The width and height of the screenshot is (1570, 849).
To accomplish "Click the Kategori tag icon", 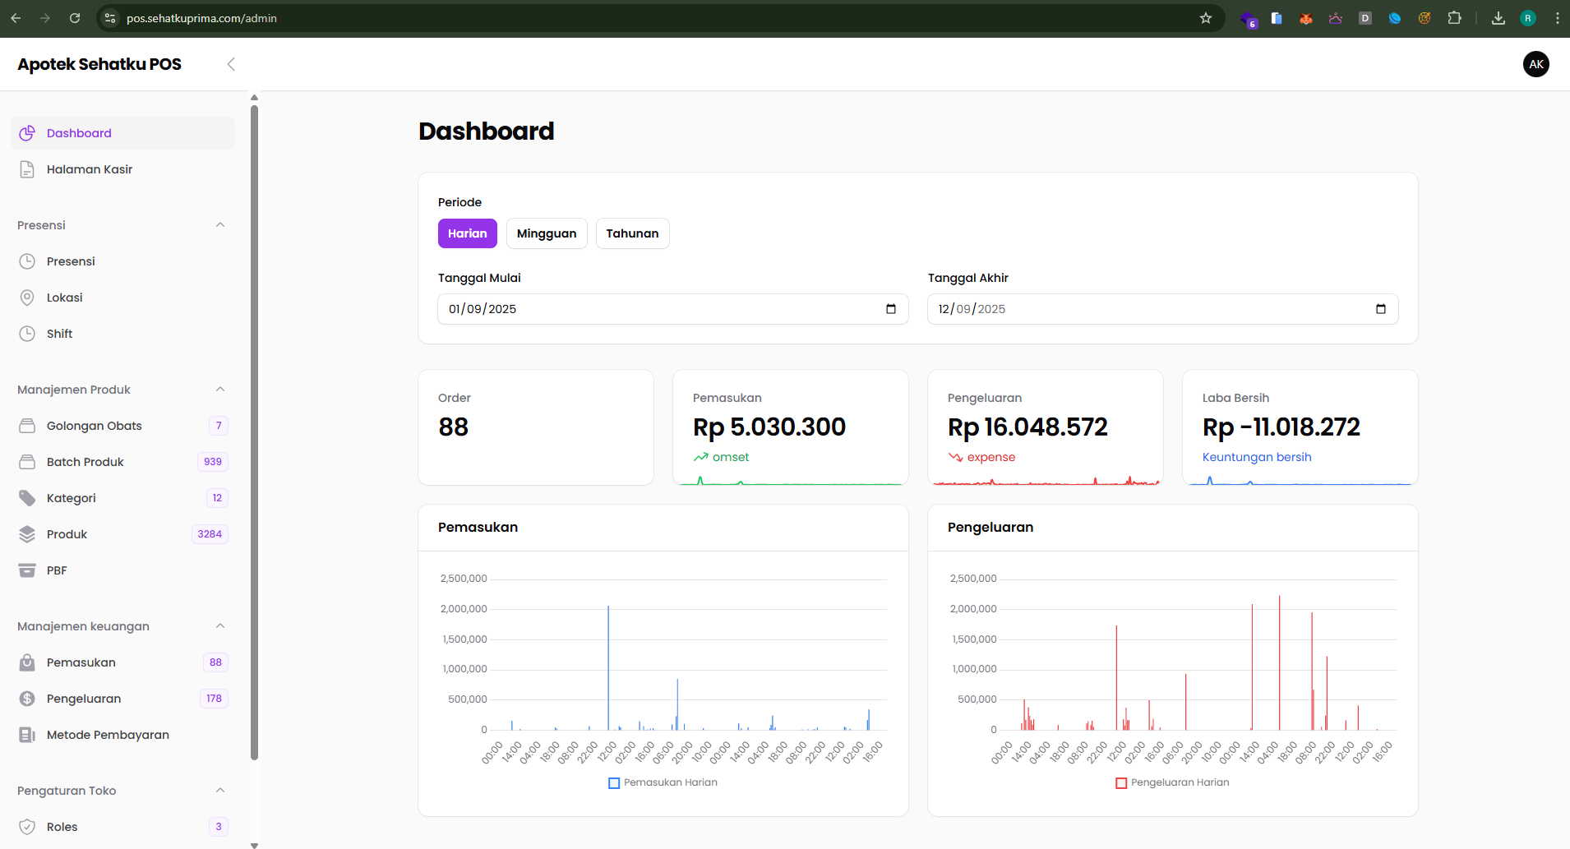I will 27,498.
